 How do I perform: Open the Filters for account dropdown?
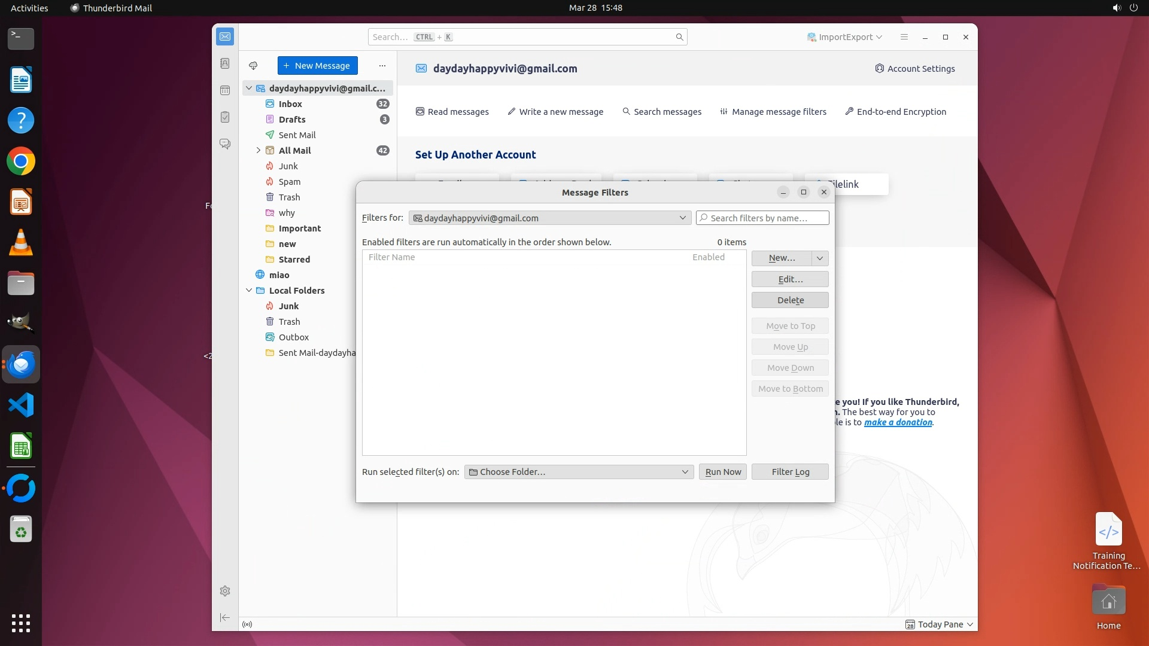(549, 218)
